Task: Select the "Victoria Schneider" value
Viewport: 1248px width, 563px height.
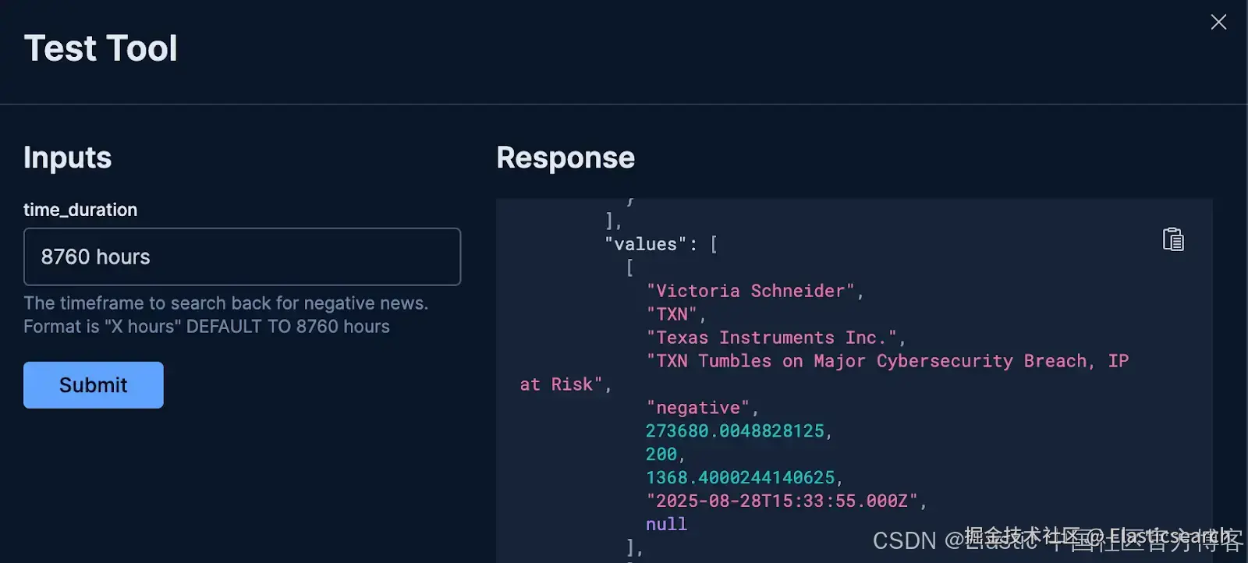Action: (750, 291)
